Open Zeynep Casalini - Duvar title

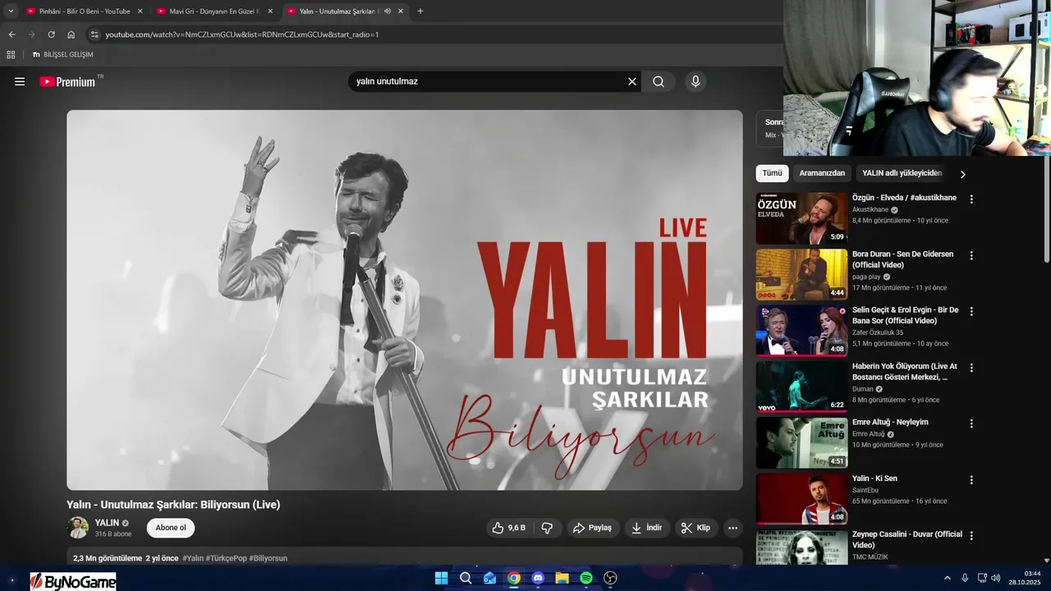907,539
